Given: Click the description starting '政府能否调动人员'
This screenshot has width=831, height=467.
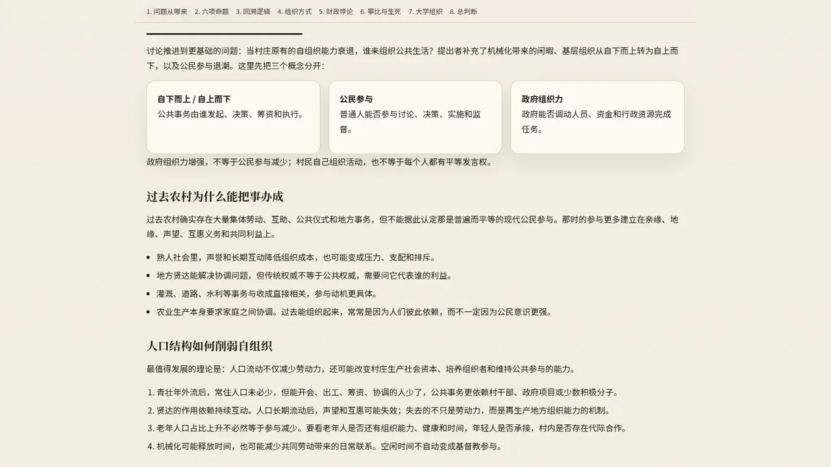Looking at the screenshot, I should point(597,121).
